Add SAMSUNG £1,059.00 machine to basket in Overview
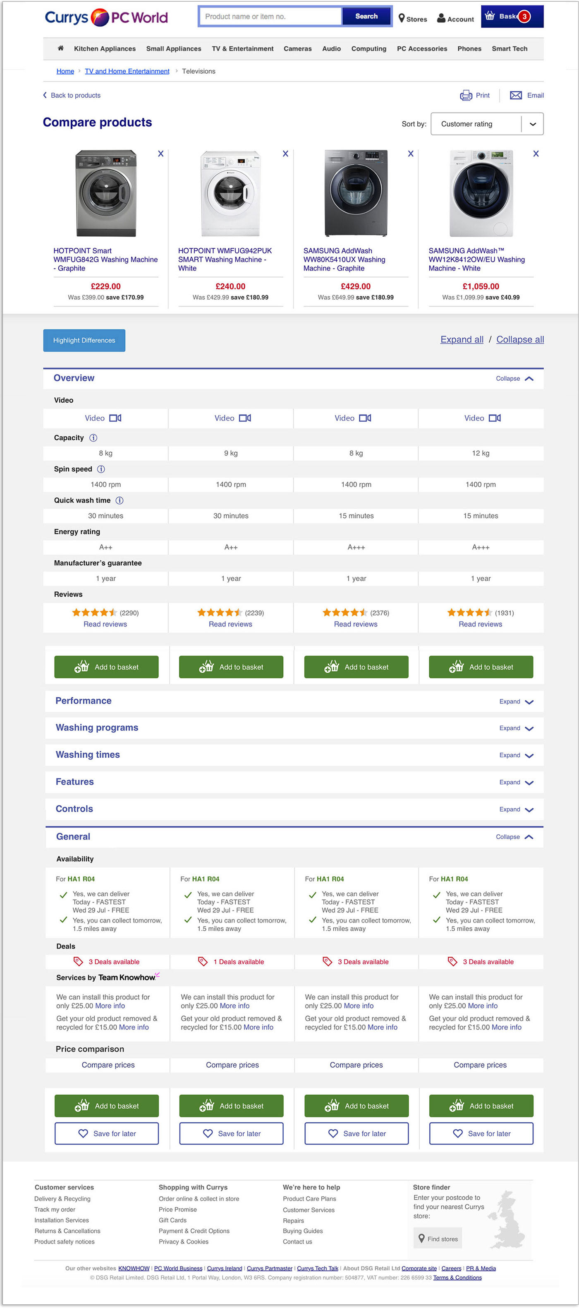This screenshot has width=579, height=1311. 481,667
